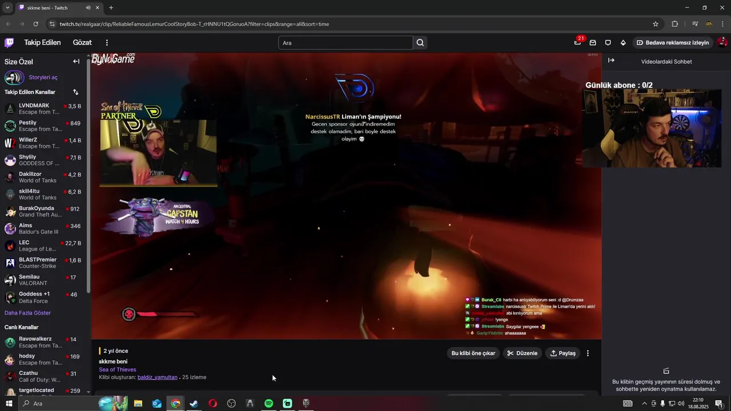Open clip more options three dots
Viewport: 731px width, 411px height.
click(588, 353)
